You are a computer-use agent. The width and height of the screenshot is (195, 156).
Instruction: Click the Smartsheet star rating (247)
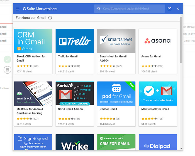coord(111,66)
